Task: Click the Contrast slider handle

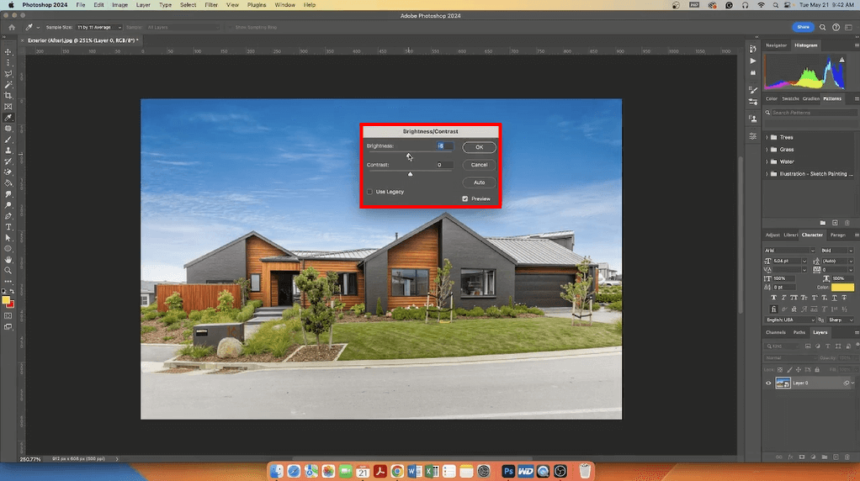Action: click(x=410, y=174)
